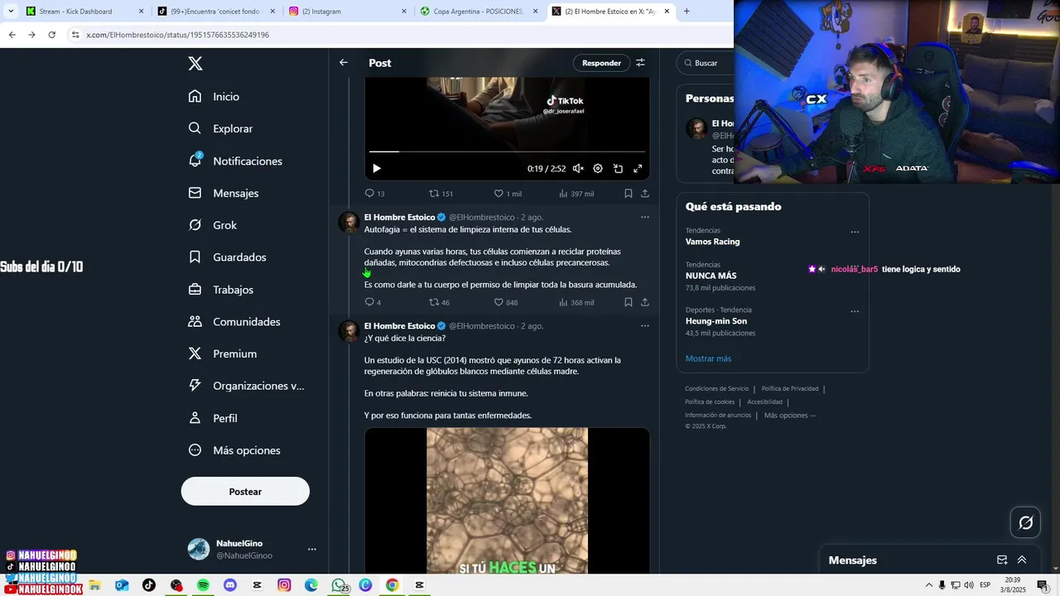Expand the video to fullscreen
The height and width of the screenshot is (596, 1060).
638,168
